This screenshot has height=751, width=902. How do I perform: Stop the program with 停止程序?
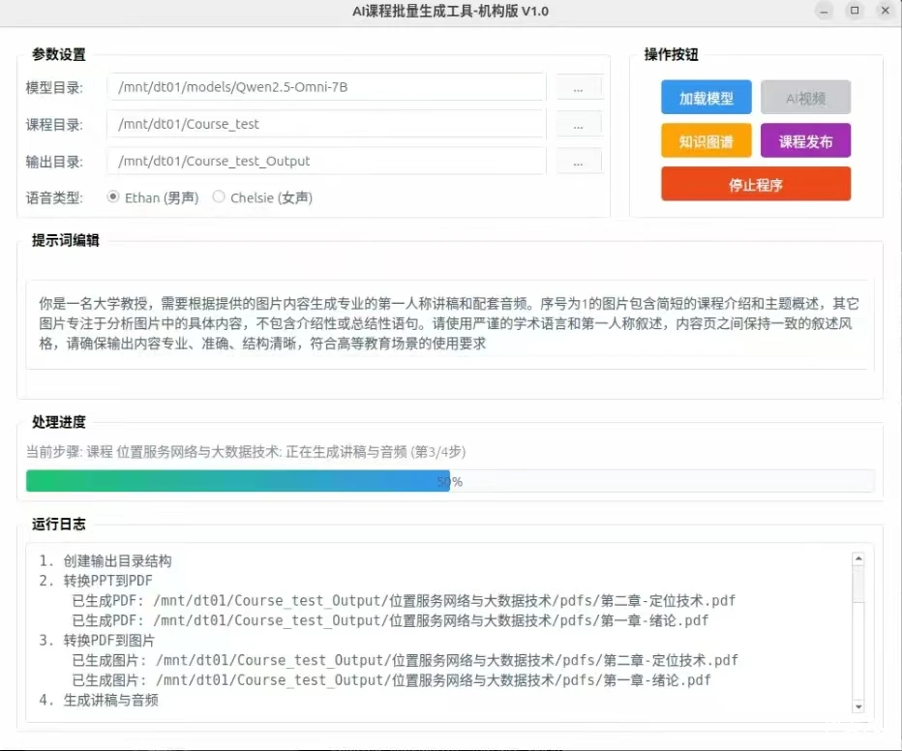tap(756, 184)
